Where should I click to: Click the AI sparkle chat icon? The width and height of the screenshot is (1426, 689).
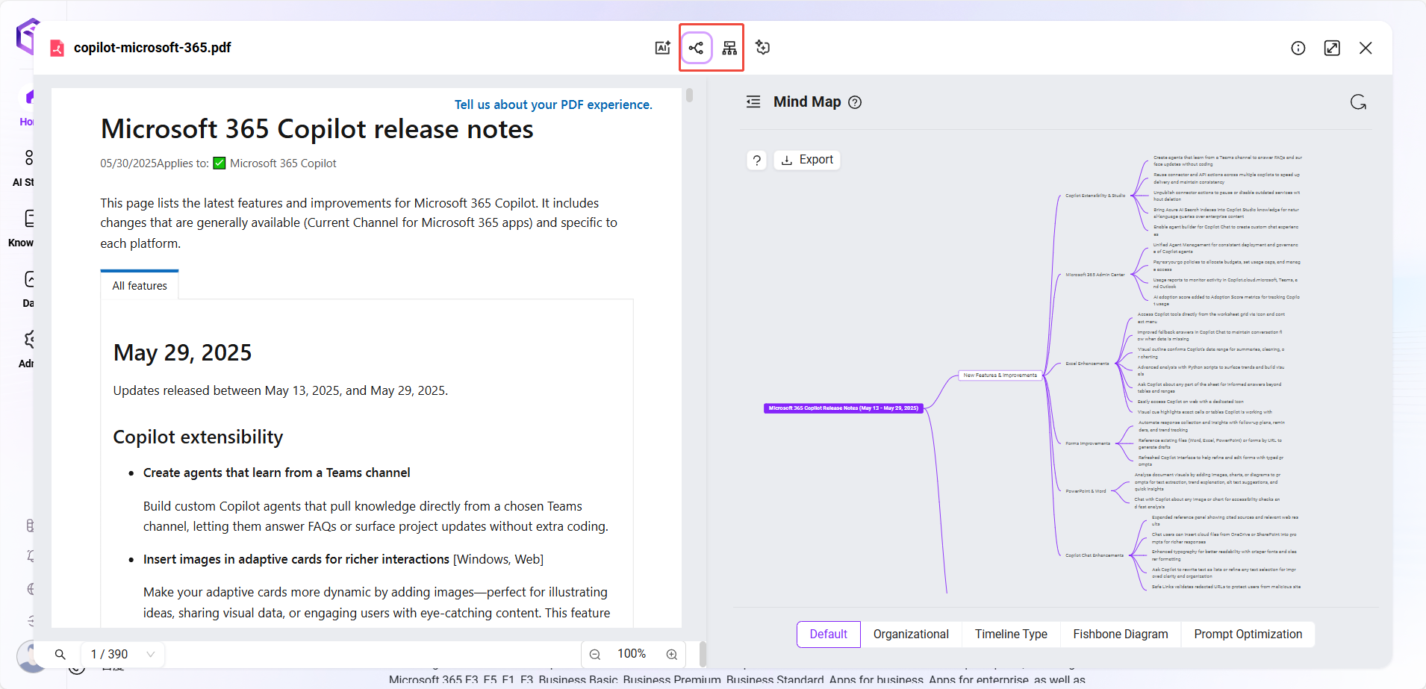tap(762, 48)
